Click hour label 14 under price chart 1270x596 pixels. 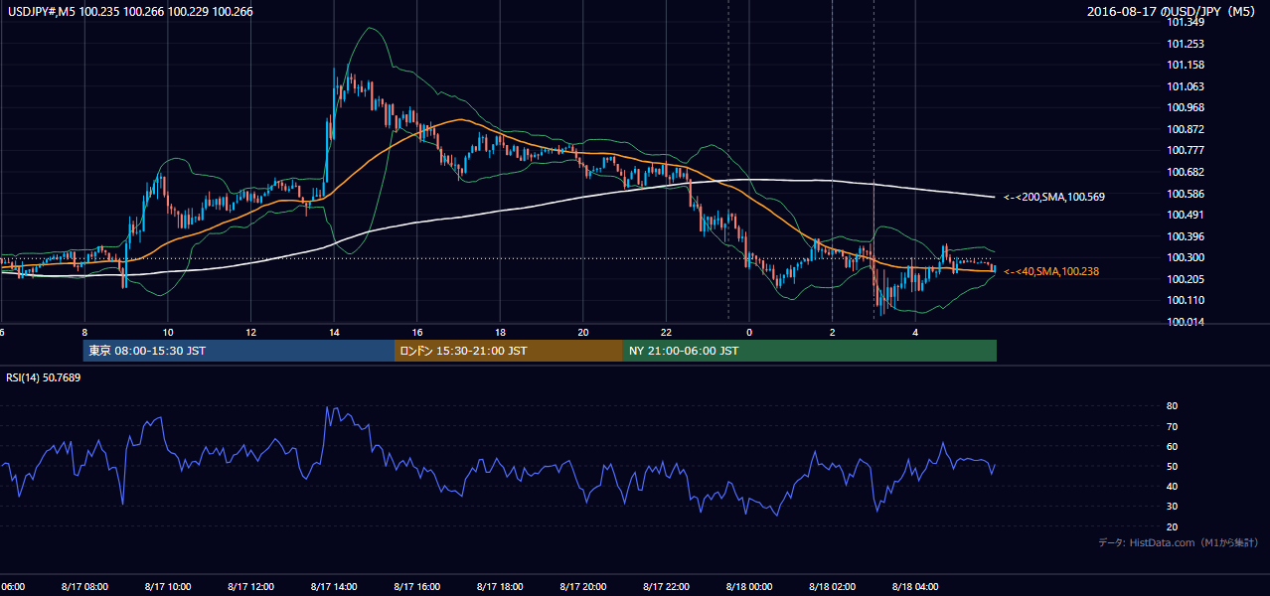334,333
